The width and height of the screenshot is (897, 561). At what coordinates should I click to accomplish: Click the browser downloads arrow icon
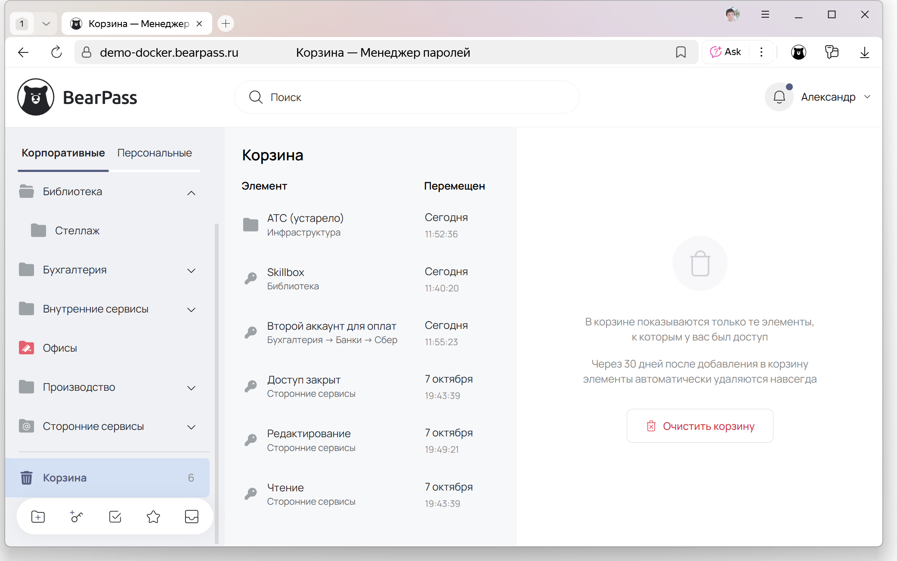click(864, 52)
